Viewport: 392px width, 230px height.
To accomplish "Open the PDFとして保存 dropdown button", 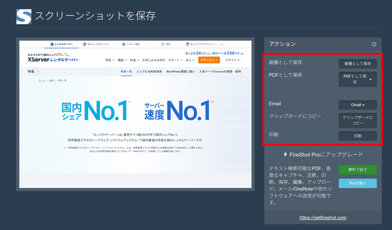I will tap(358, 79).
